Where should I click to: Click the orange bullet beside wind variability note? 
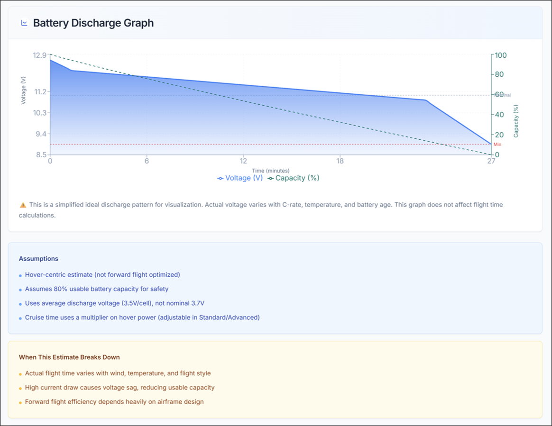pyautogui.click(x=21, y=373)
